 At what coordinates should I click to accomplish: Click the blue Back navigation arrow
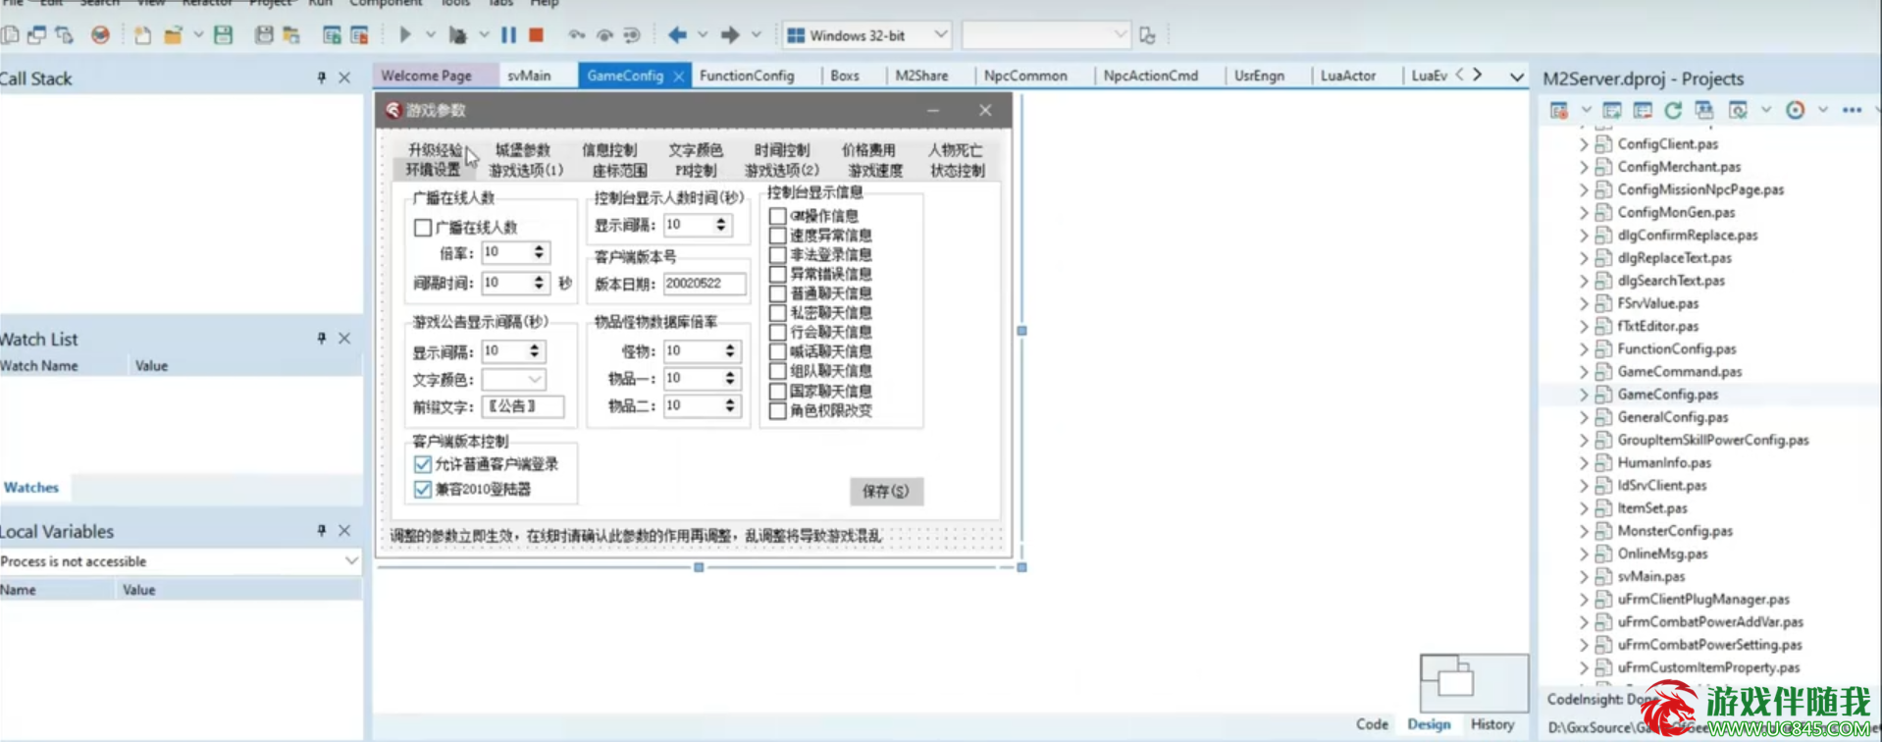point(677,35)
